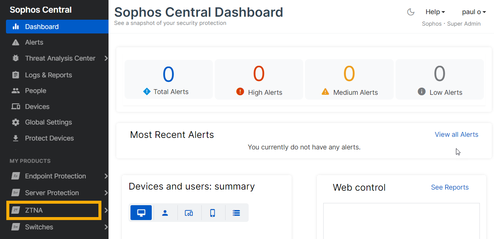This screenshot has width=494, height=239.
Task: Open the See Reports link in Web control
Action: [x=450, y=187]
